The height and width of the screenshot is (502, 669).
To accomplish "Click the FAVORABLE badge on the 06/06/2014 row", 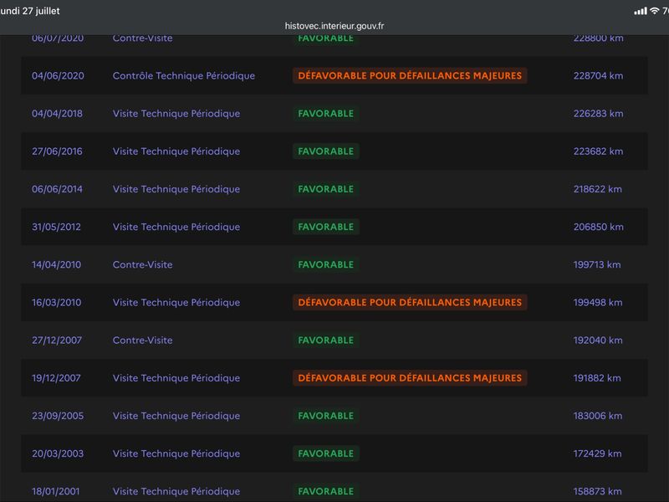I will pyautogui.click(x=325, y=189).
